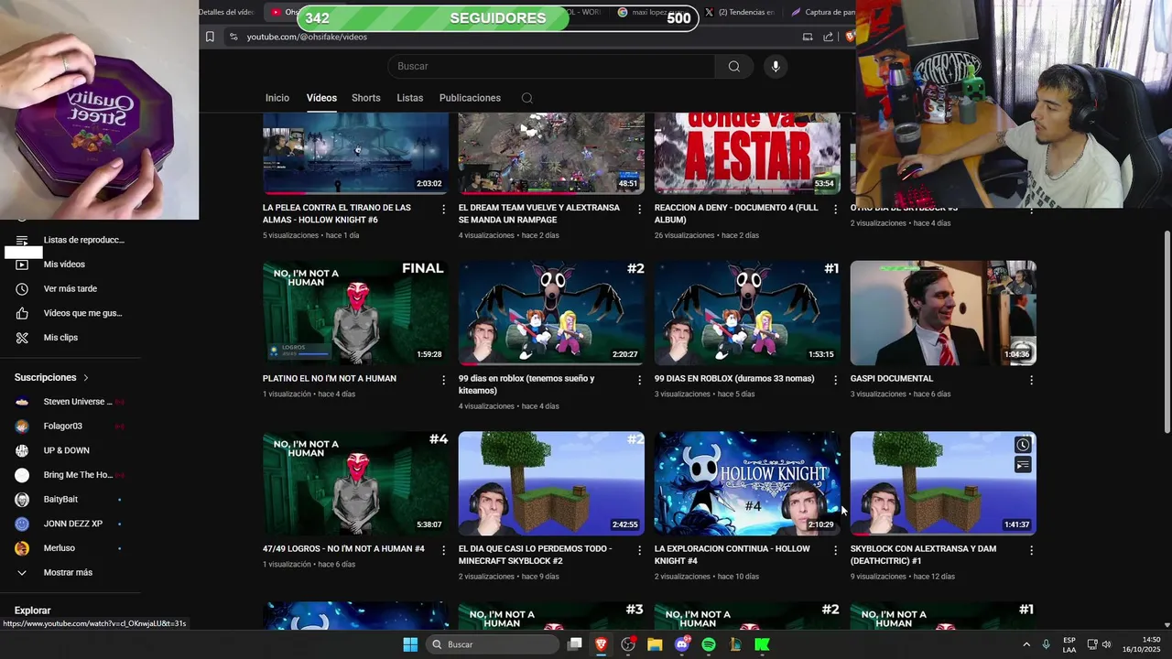Viewport: 1172px width, 659px height.
Task: Open options menu for EL DIA QUE CASI LO PERDEMOS TODO
Action: [x=640, y=550]
